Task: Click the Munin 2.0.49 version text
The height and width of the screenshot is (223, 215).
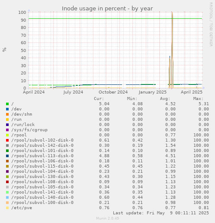Action: [x=108, y=218]
